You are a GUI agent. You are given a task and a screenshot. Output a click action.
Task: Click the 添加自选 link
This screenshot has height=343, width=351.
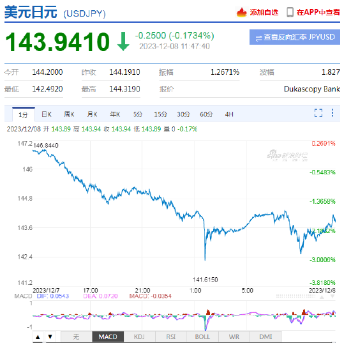[264, 12]
